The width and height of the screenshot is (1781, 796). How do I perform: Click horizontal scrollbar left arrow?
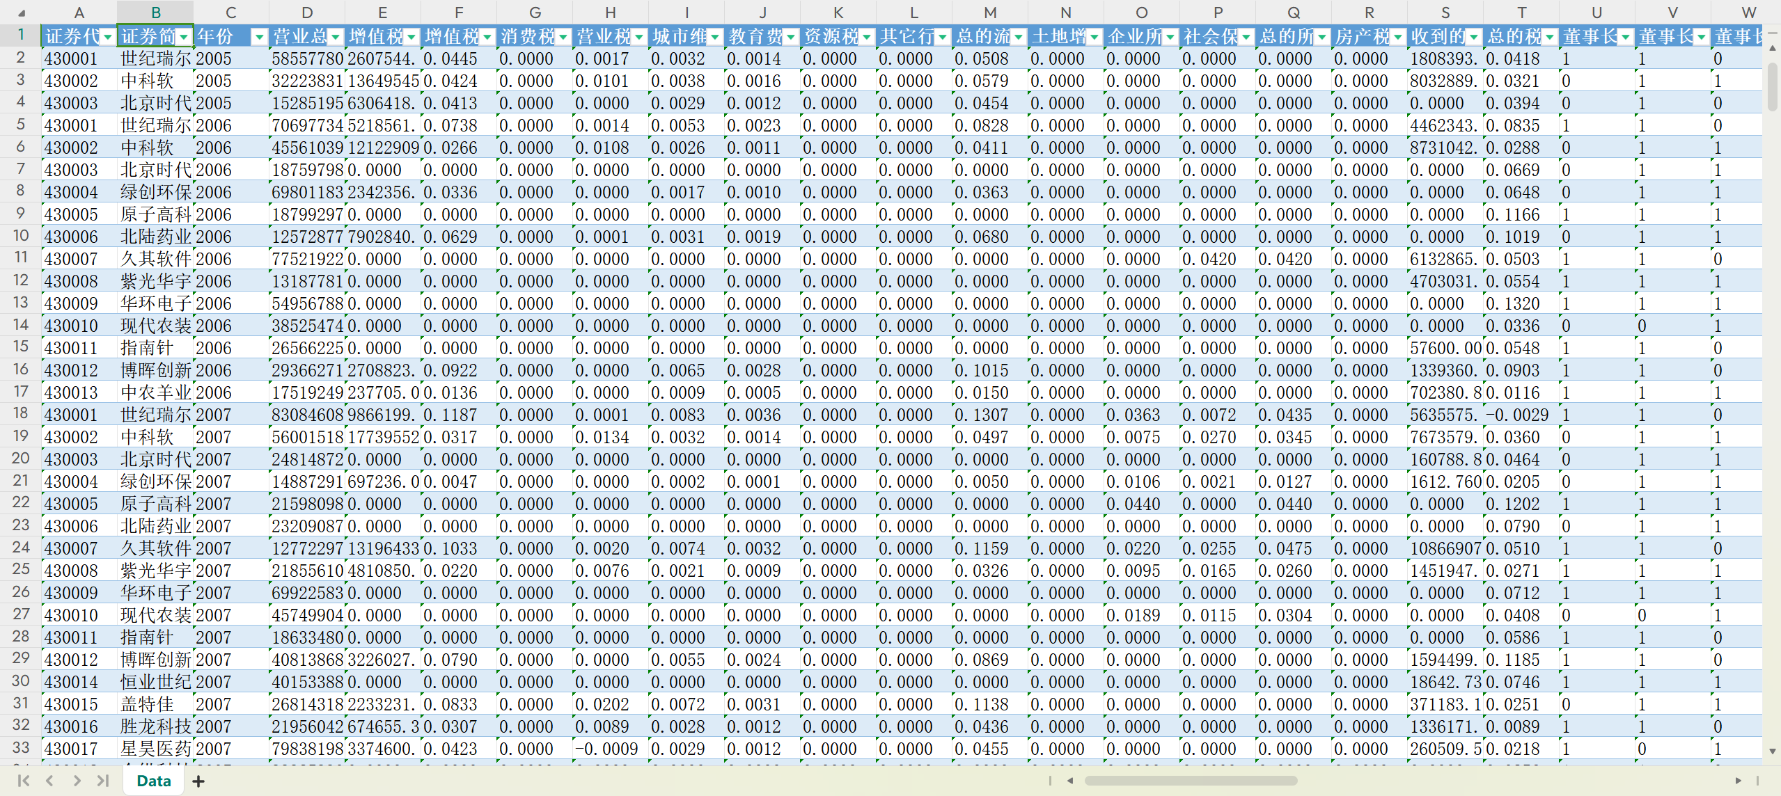pyautogui.click(x=1070, y=781)
